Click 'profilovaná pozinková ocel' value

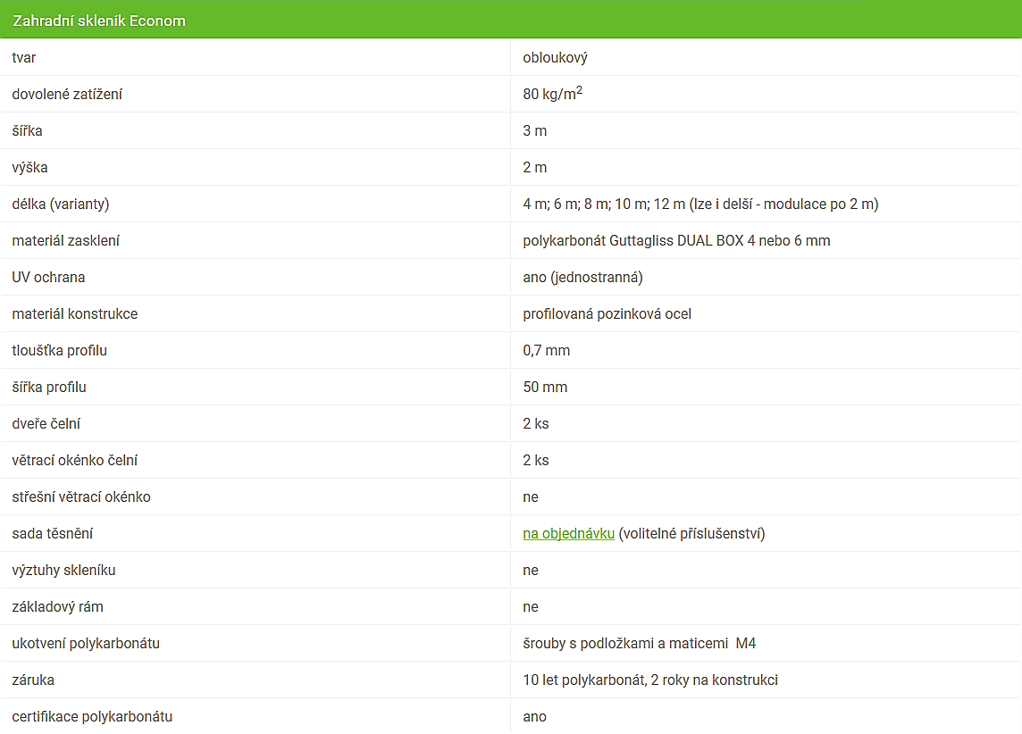coord(607,314)
